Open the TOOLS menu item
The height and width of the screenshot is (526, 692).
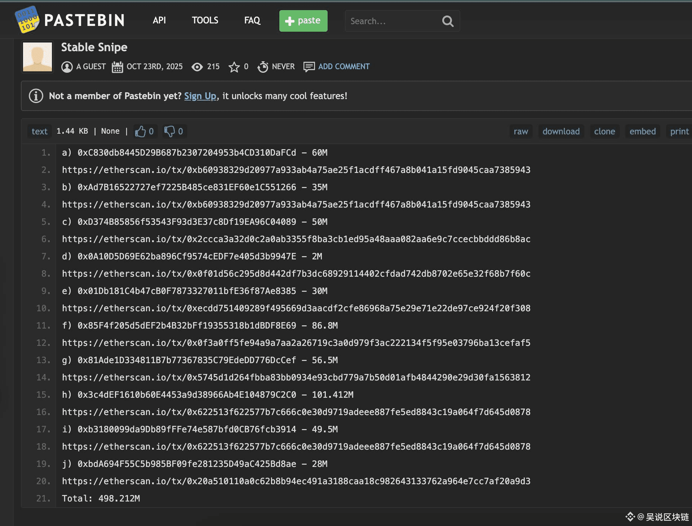205,21
